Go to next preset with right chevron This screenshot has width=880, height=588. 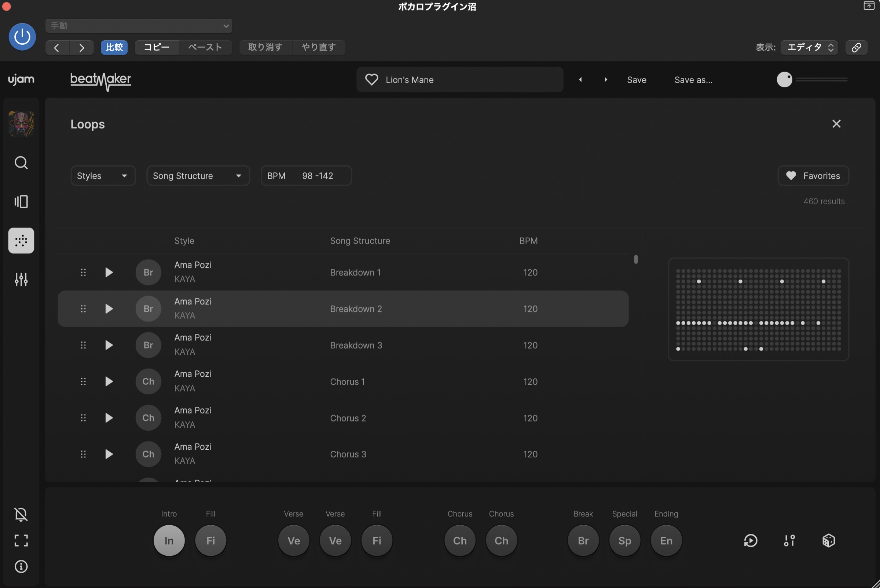coord(81,48)
